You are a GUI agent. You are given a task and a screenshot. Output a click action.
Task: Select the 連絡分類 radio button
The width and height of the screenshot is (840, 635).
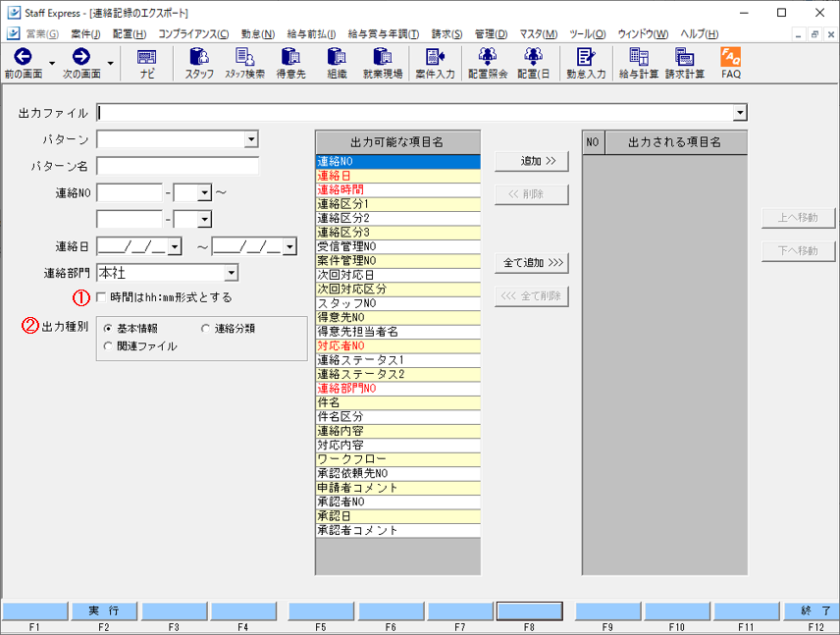205,329
